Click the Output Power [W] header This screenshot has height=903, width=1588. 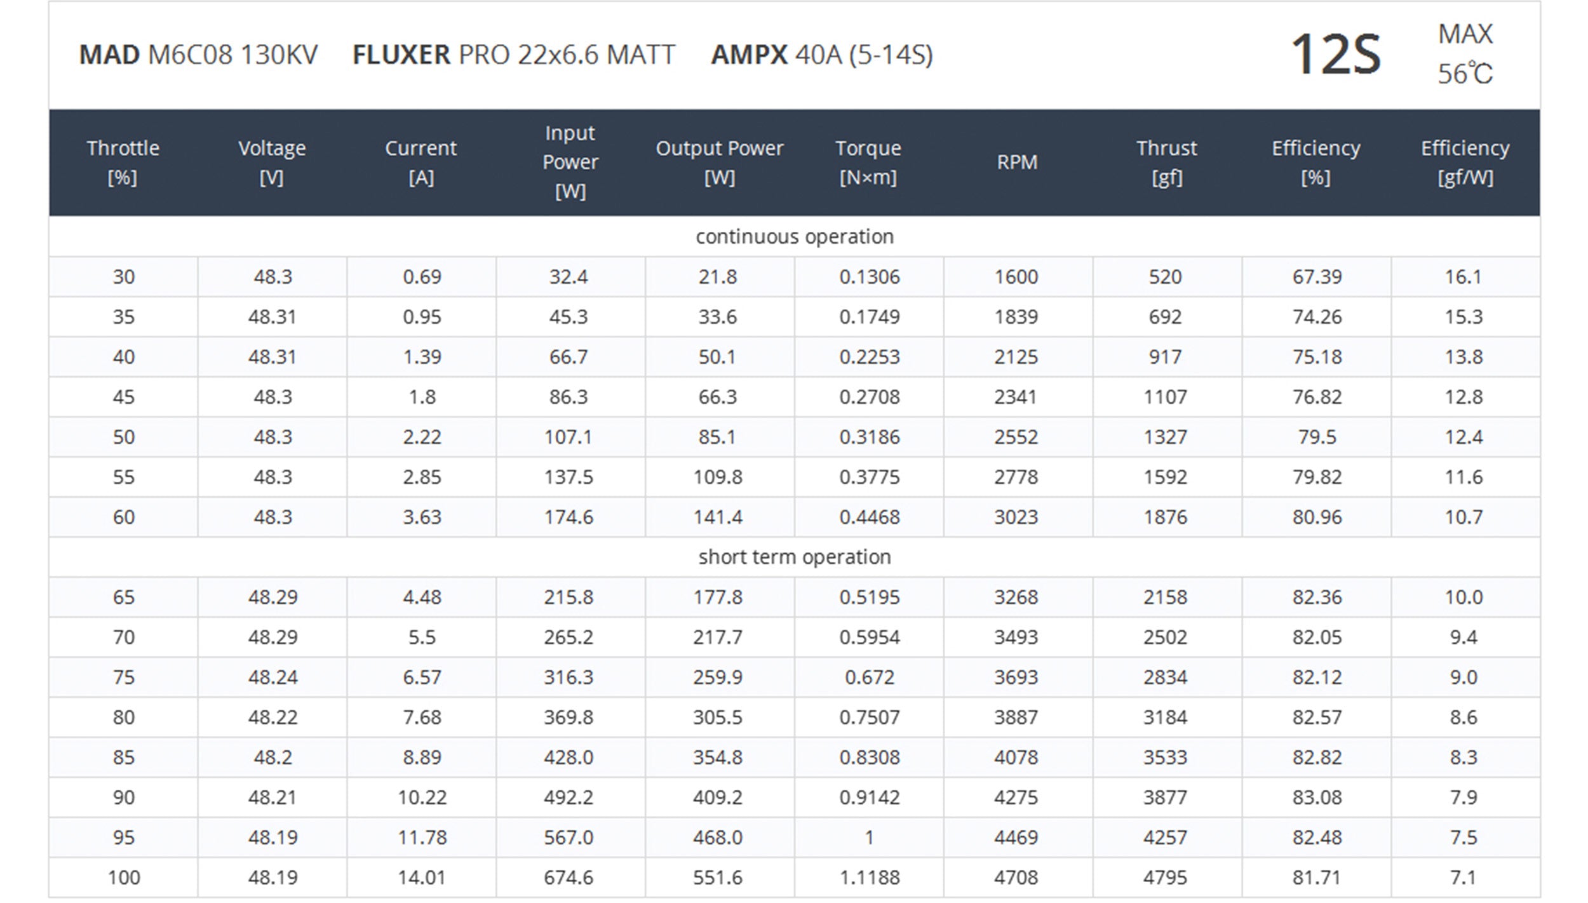(x=719, y=163)
